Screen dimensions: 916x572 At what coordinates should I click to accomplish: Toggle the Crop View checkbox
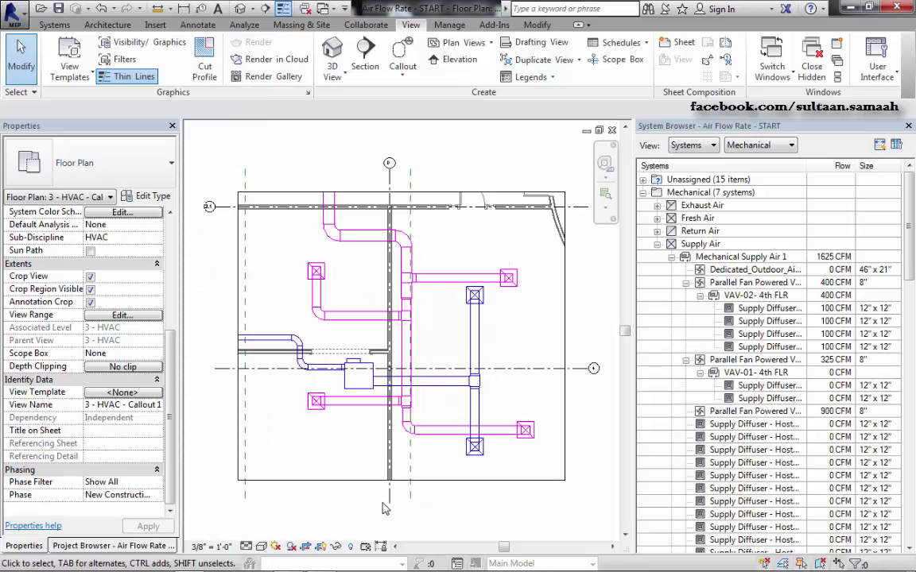(91, 276)
